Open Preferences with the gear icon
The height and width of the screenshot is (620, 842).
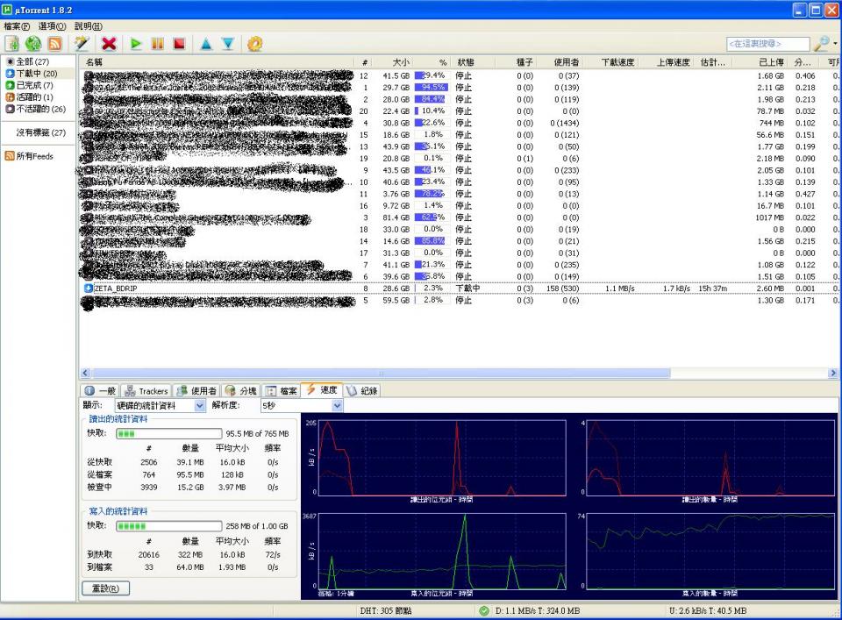(x=255, y=43)
